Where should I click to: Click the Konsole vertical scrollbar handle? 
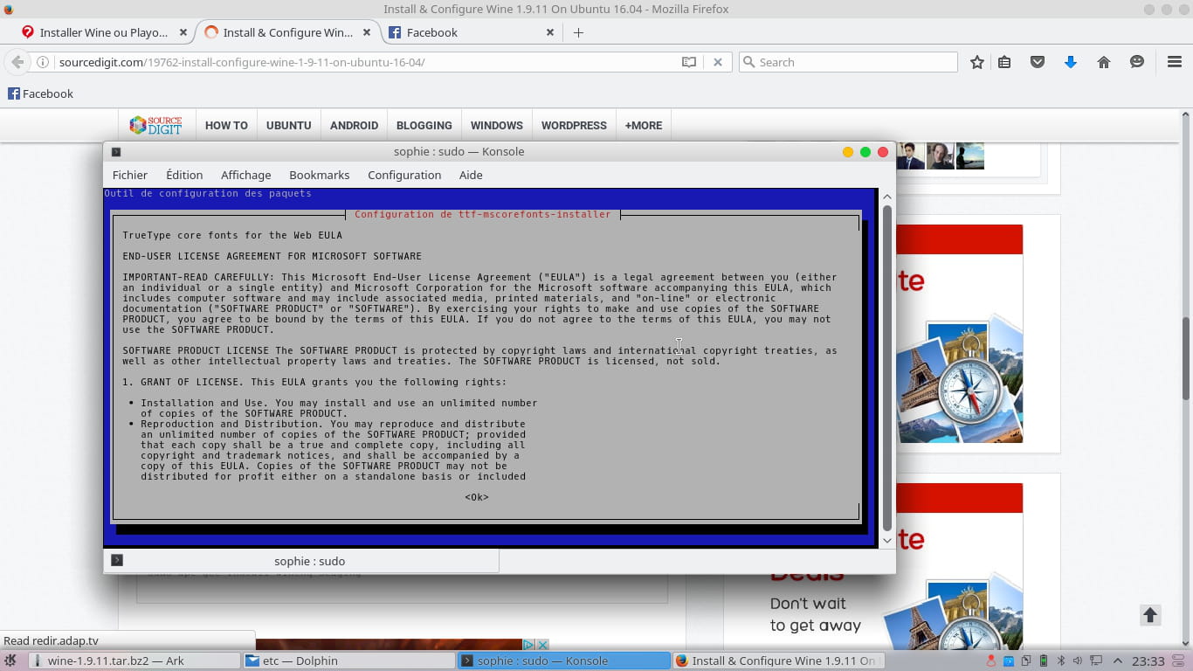click(887, 368)
